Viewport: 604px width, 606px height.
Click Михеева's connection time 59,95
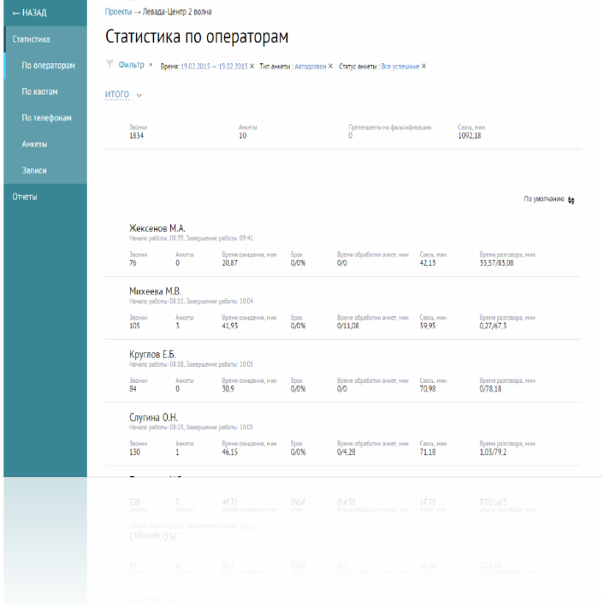pyautogui.click(x=428, y=326)
